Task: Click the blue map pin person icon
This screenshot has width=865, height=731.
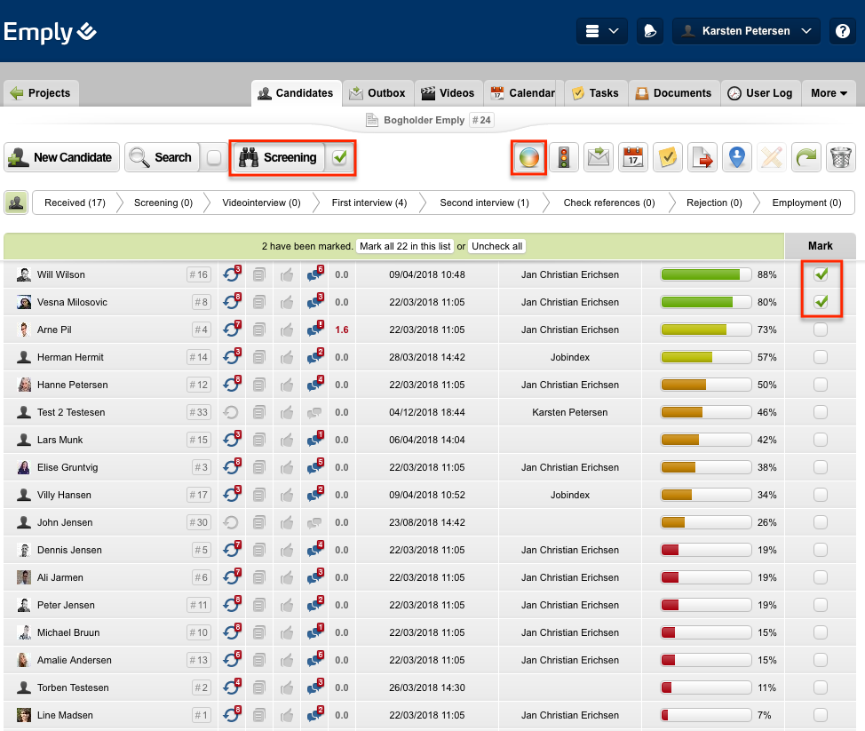Action: pos(736,158)
